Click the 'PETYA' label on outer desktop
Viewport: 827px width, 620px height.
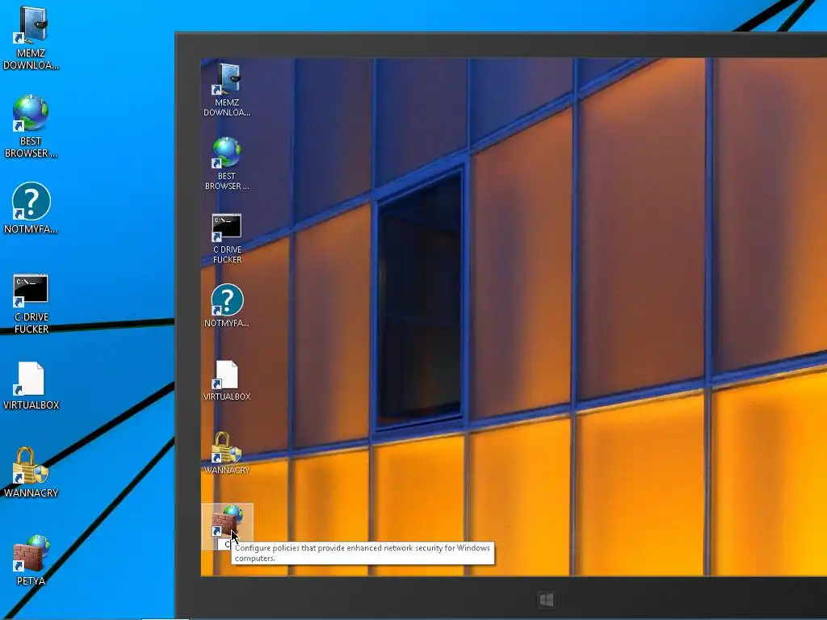pyautogui.click(x=31, y=581)
